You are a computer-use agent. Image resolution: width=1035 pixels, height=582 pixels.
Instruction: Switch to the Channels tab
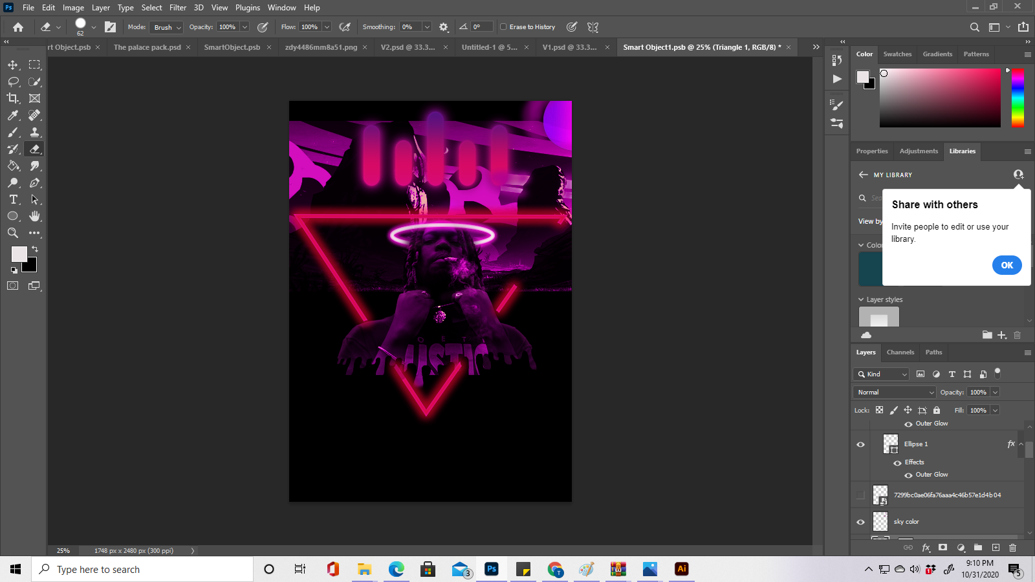(x=900, y=352)
